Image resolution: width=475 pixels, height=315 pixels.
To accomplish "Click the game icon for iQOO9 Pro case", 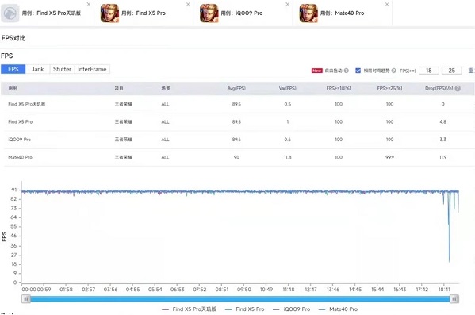I will point(209,13).
